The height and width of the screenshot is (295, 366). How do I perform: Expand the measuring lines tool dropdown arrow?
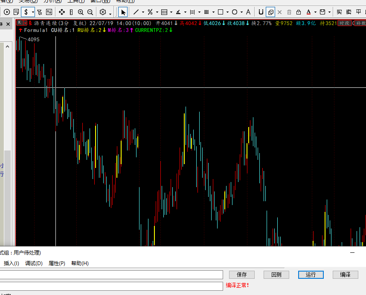coord(199,12)
